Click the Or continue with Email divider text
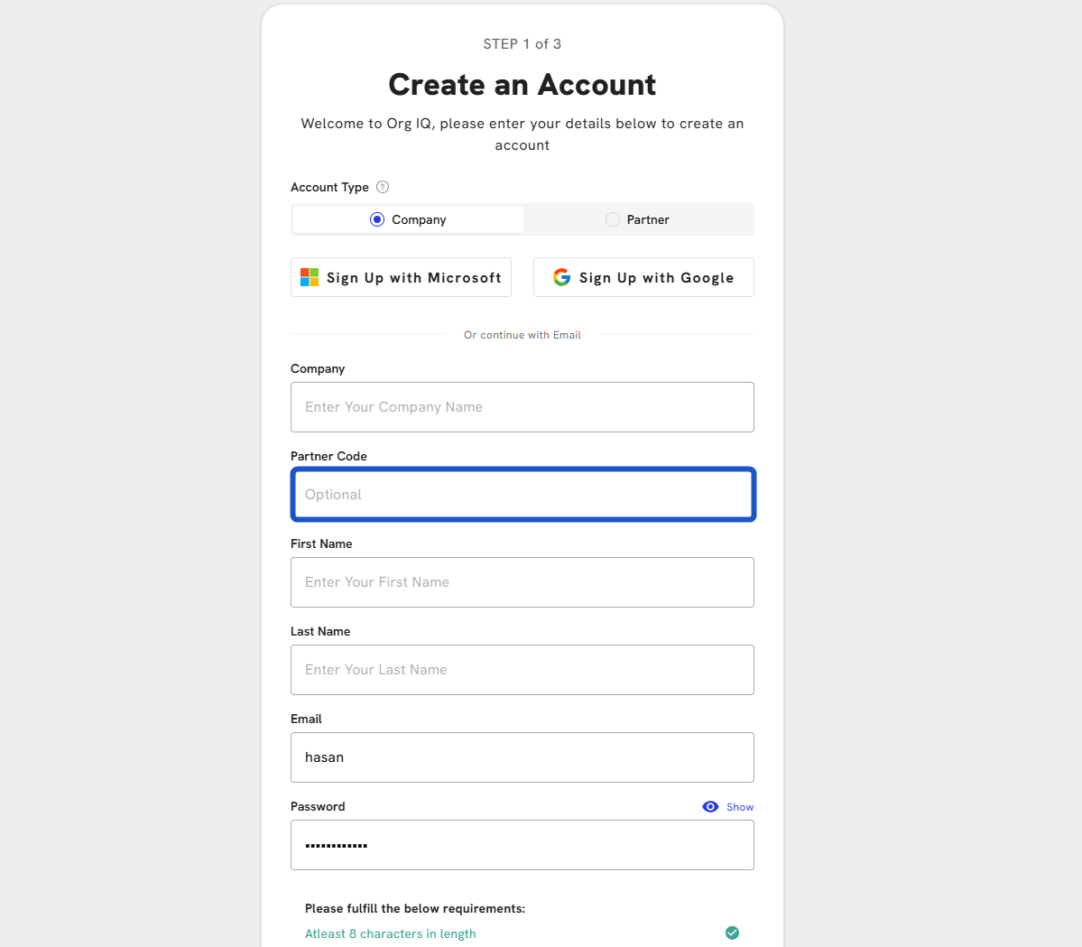 (x=522, y=335)
